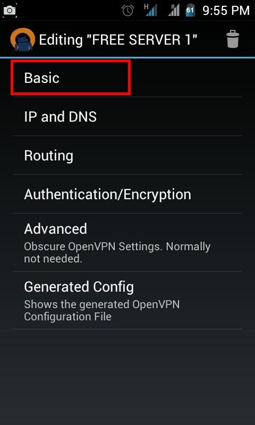Viewport: 255px width, 425px height.
Task: Tap the OpenVPN app icon to go back
Action: point(22,39)
